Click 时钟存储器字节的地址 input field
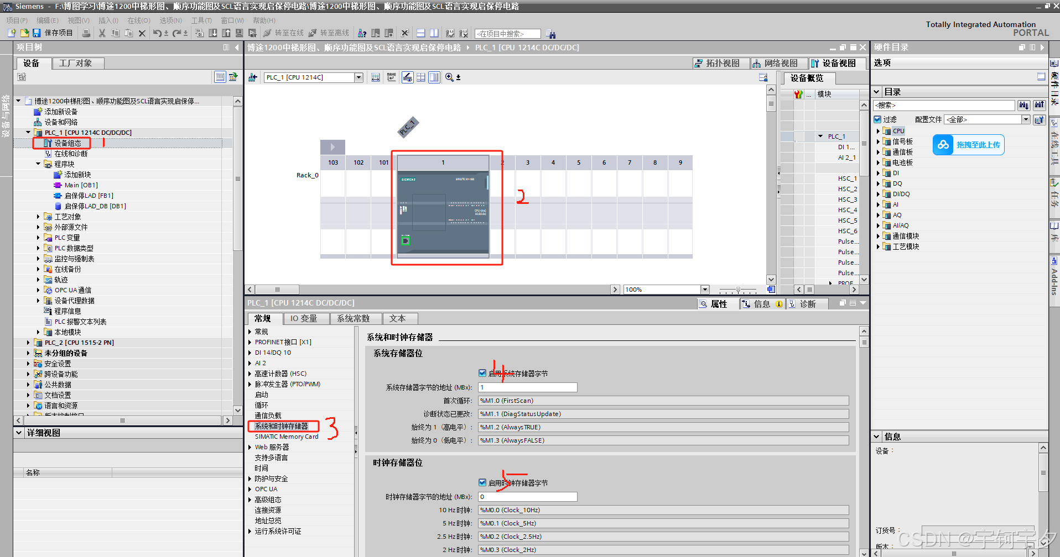The width and height of the screenshot is (1060, 557). (528, 497)
